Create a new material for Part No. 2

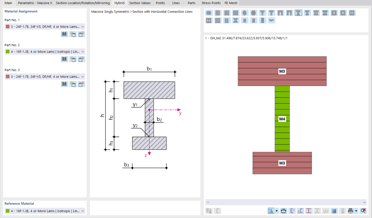73,59
